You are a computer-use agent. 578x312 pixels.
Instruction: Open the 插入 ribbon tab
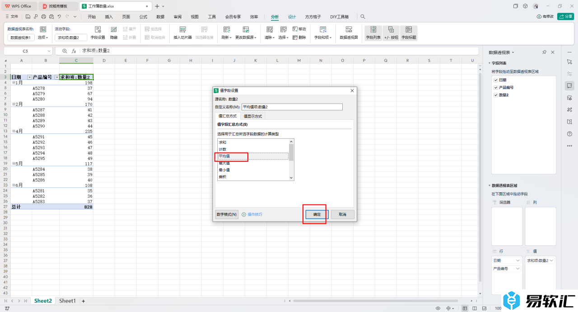click(x=109, y=17)
